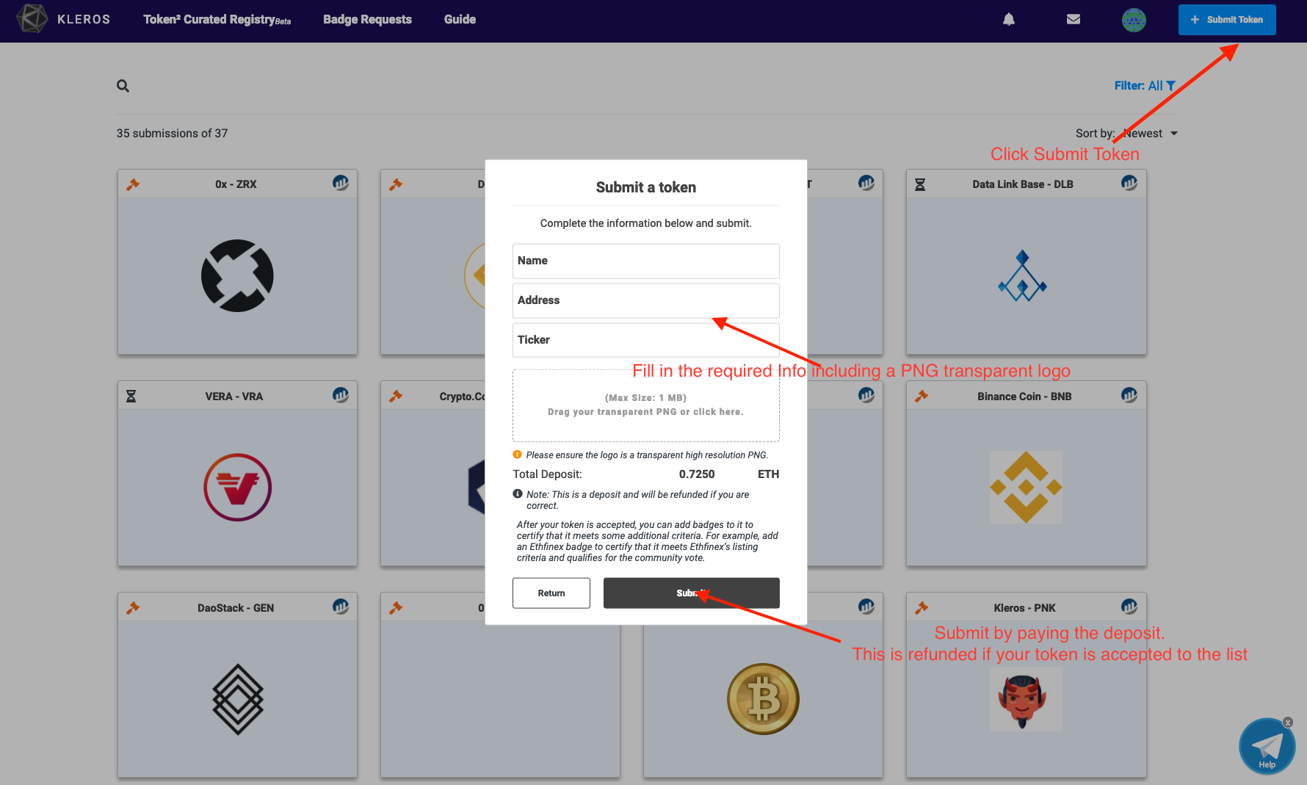Click the 'Submit a token' dialog heading
The width and height of the screenshot is (1307, 785).
[646, 187]
